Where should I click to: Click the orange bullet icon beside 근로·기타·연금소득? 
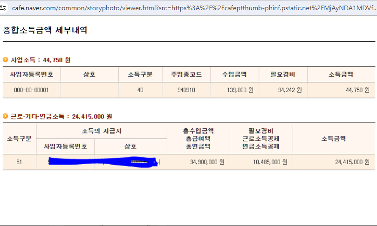pyautogui.click(x=6, y=116)
